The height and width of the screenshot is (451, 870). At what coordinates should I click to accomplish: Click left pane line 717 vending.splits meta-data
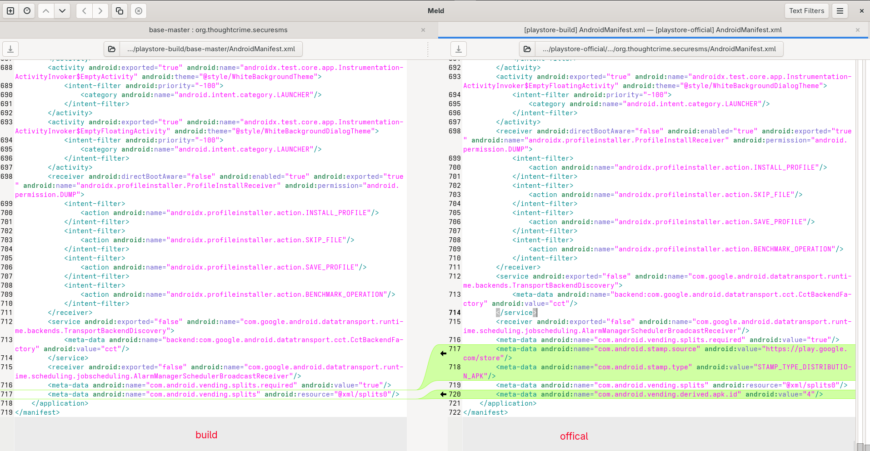[224, 394]
